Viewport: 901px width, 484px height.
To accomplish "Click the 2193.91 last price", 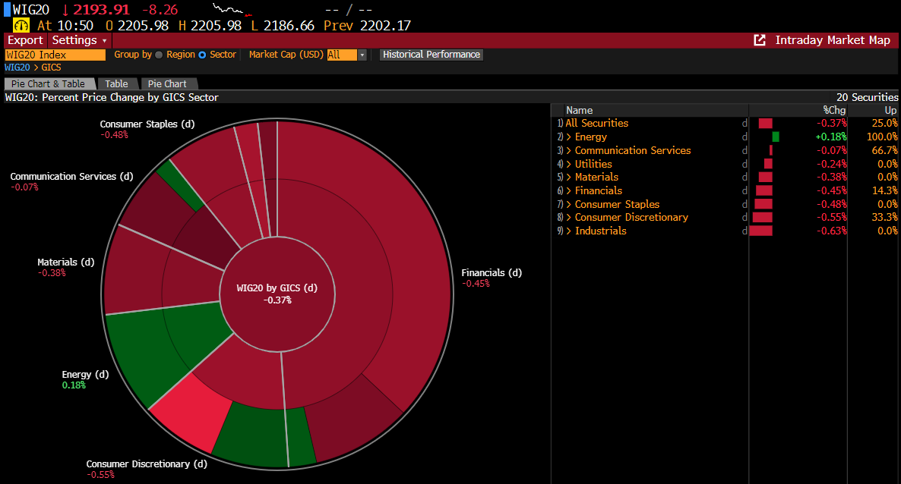I will click(101, 10).
